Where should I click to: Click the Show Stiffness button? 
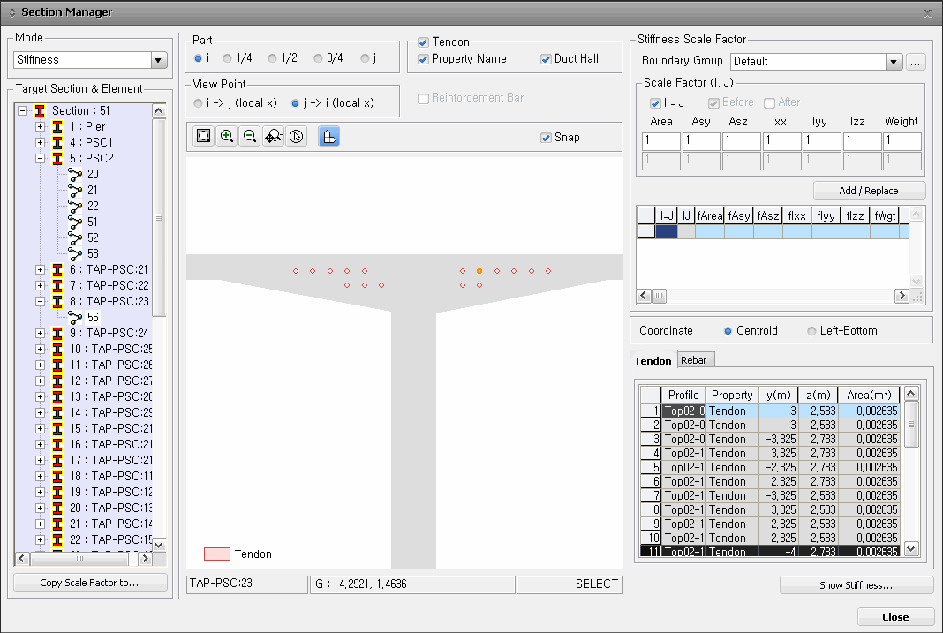click(x=856, y=585)
